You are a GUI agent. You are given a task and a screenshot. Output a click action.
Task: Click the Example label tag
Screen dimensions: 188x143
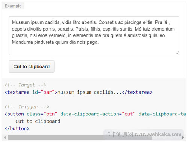13,6
